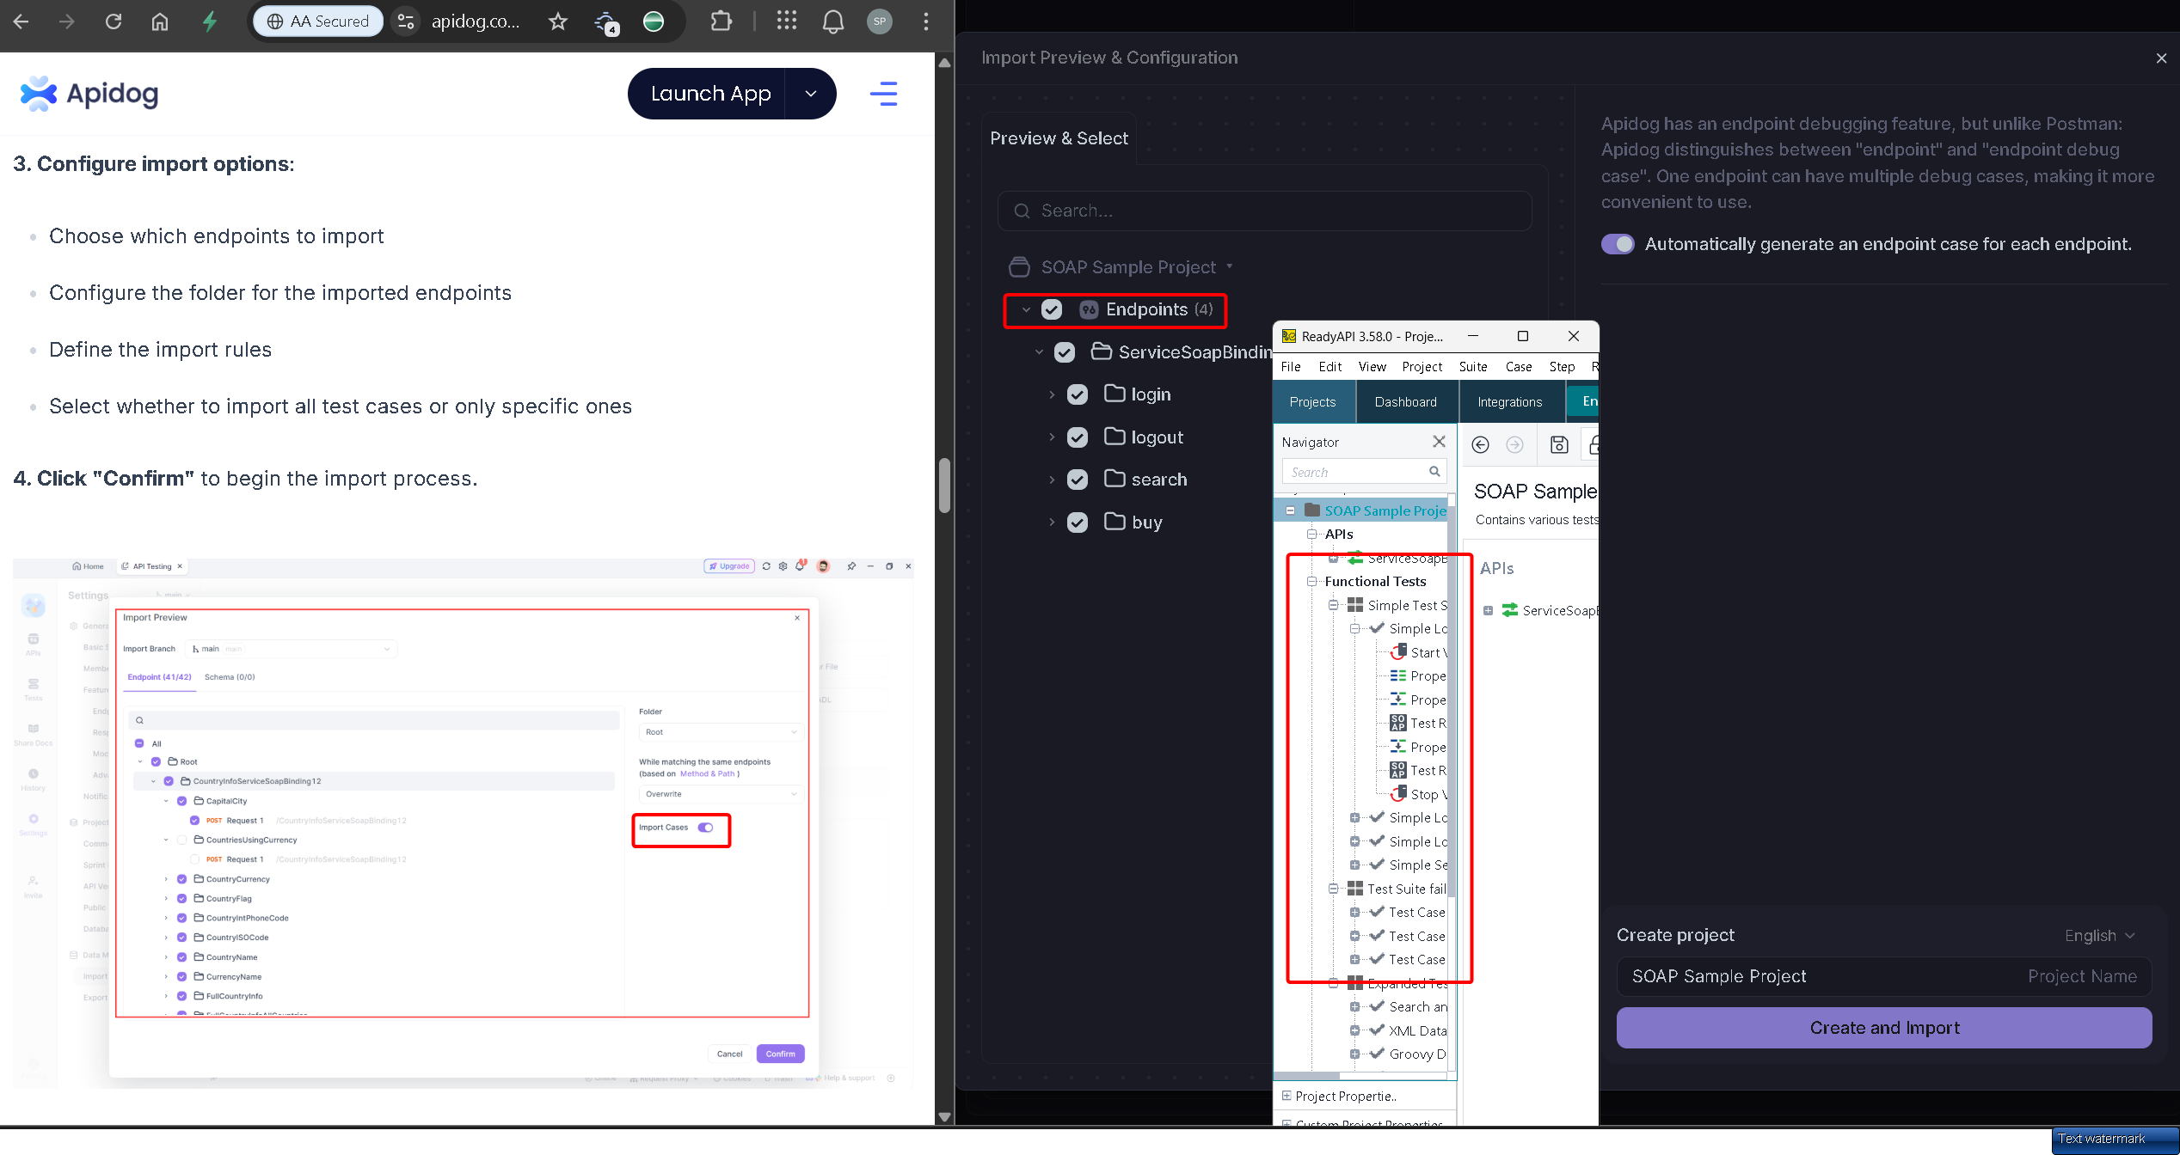Image resolution: width=2180 pixels, height=1155 pixels.
Task: Click the Create and Import button
Action: pyautogui.click(x=1883, y=1028)
